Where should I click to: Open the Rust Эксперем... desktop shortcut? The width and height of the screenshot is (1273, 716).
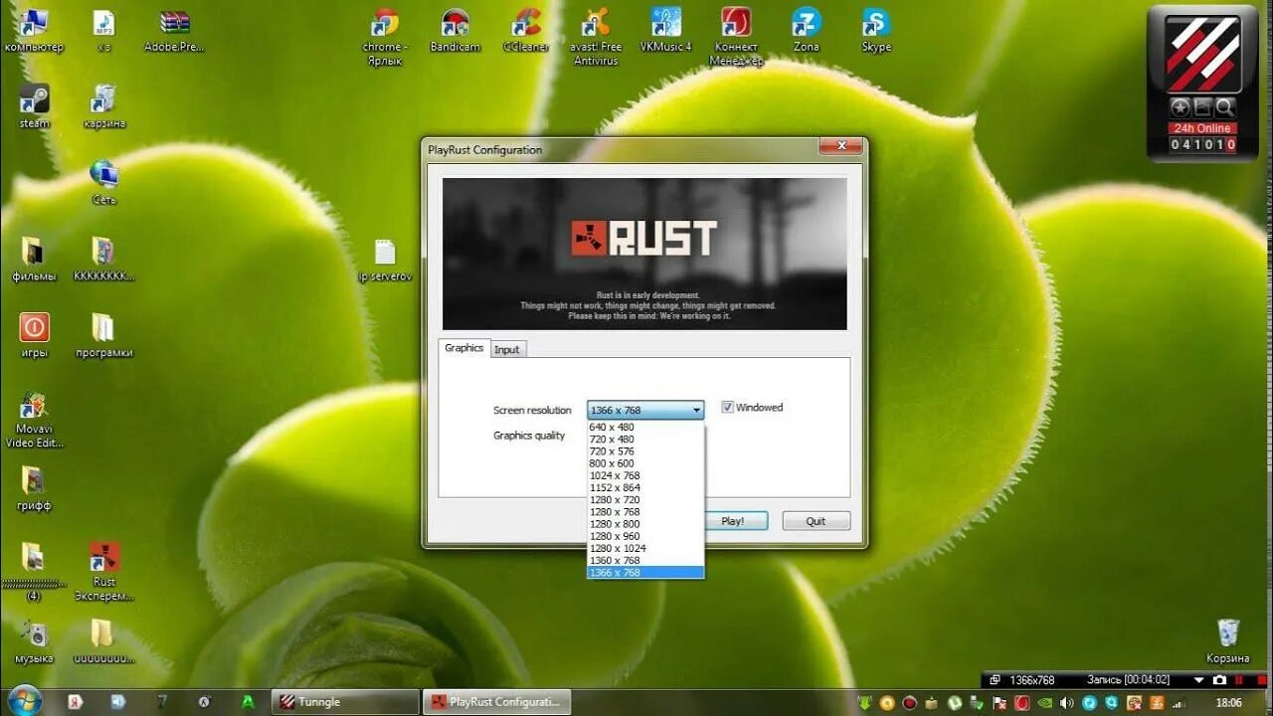click(103, 571)
